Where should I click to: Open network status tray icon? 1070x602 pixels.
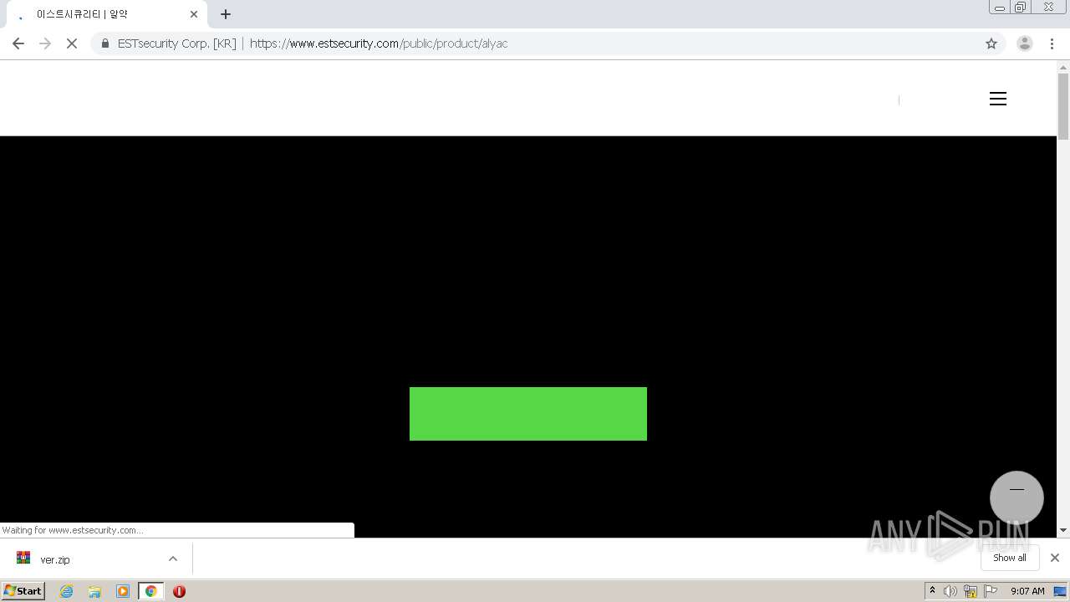(971, 591)
